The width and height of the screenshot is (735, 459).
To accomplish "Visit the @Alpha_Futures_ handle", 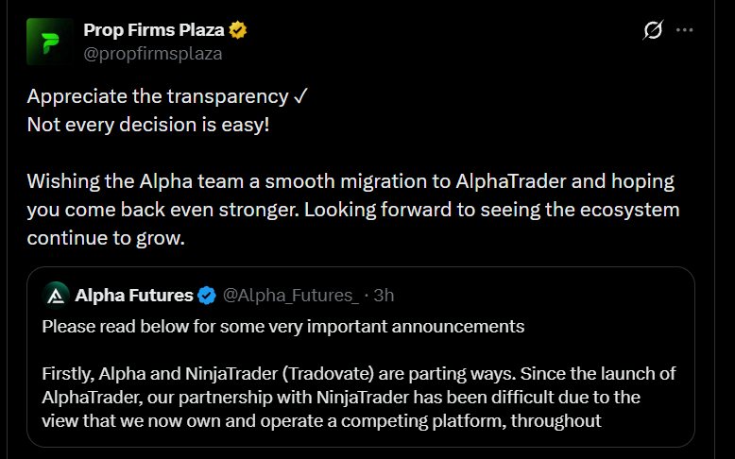I will click(291, 296).
